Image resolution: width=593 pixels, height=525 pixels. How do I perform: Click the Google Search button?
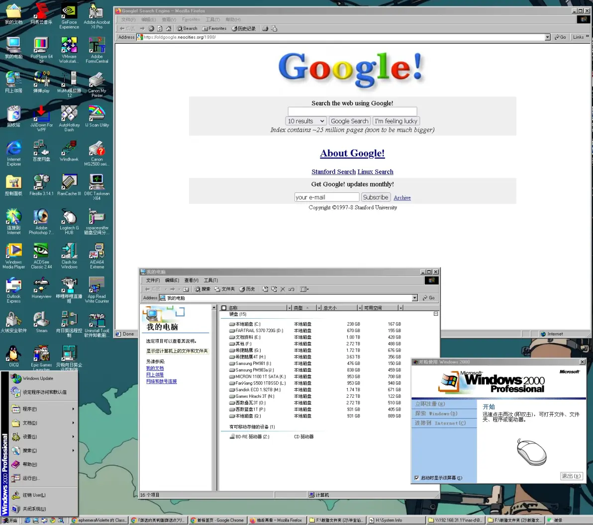(349, 121)
